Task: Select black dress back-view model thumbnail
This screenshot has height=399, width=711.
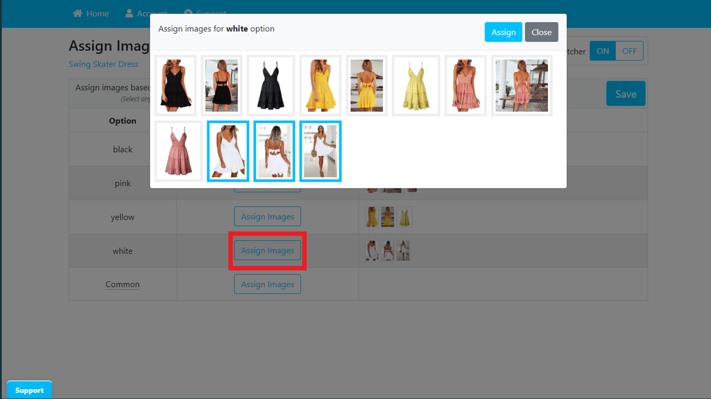Action: [x=221, y=86]
